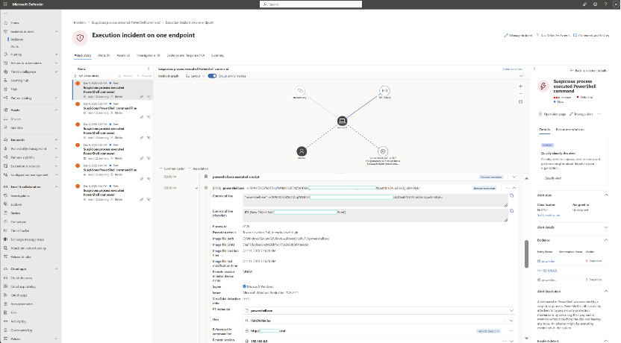Open Learning hub in the sidebar
Screen dimensions: 621x343
[x=20, y=81]
